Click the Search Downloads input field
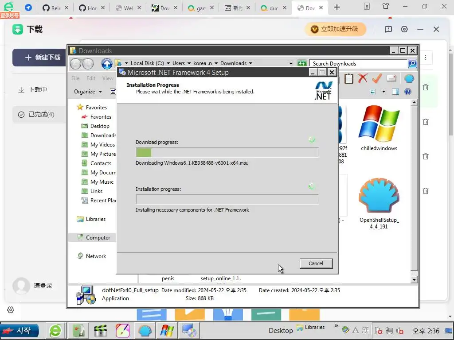 pos(358,64)
